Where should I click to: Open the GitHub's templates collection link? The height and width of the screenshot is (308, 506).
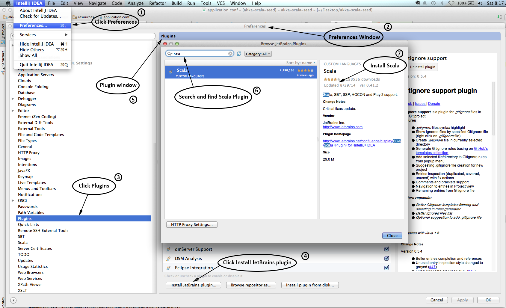click(x=452, y=151)
